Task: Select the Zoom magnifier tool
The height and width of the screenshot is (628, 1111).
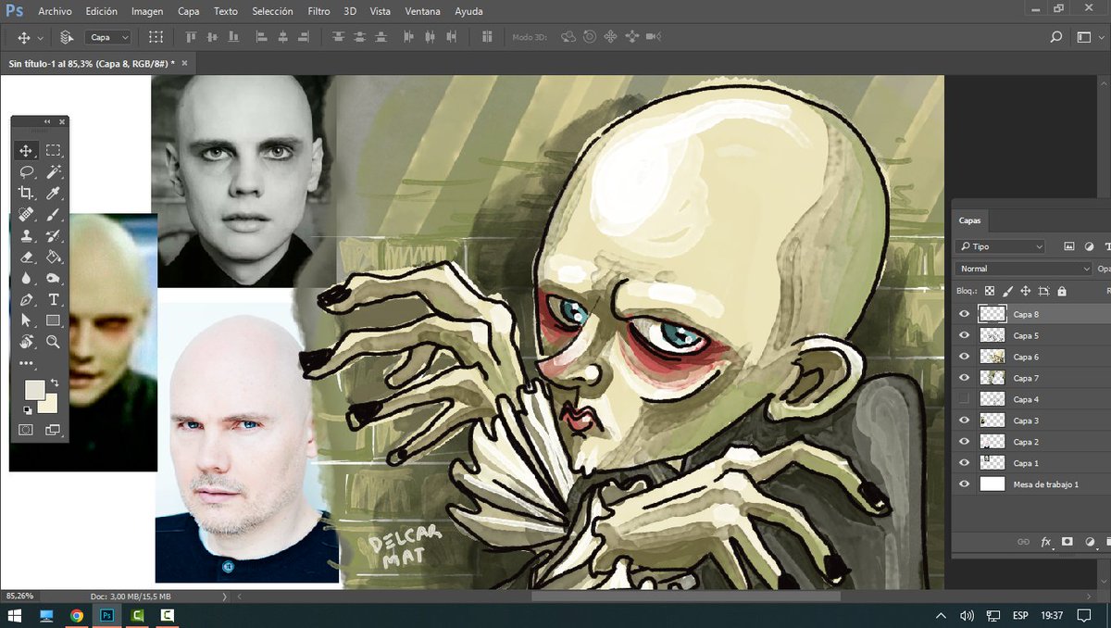Action: click(54, 342)
